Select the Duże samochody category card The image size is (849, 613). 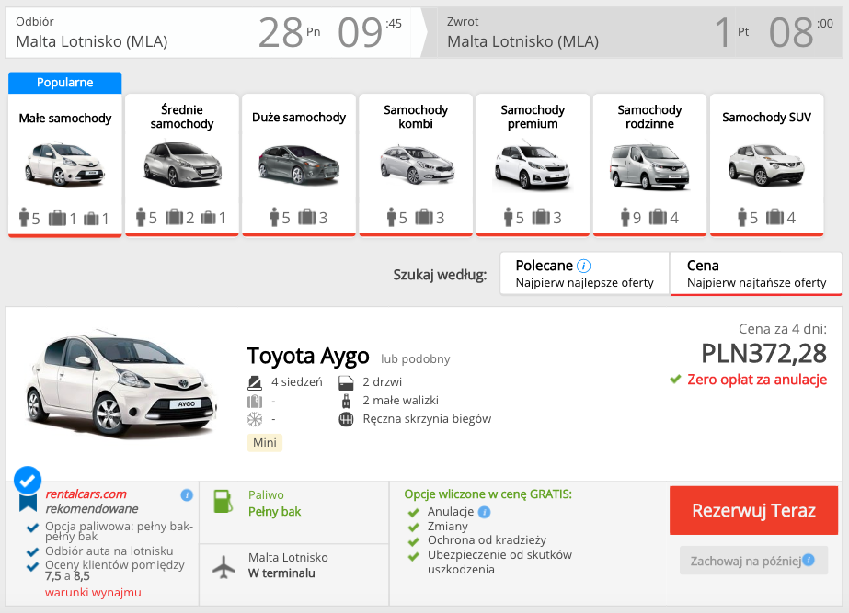[299, 165]
